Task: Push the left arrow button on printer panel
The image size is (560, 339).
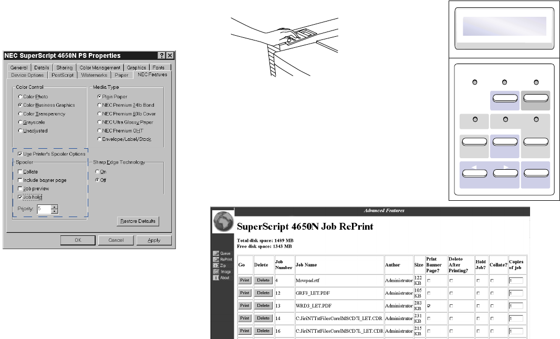Action: (475, 173)
